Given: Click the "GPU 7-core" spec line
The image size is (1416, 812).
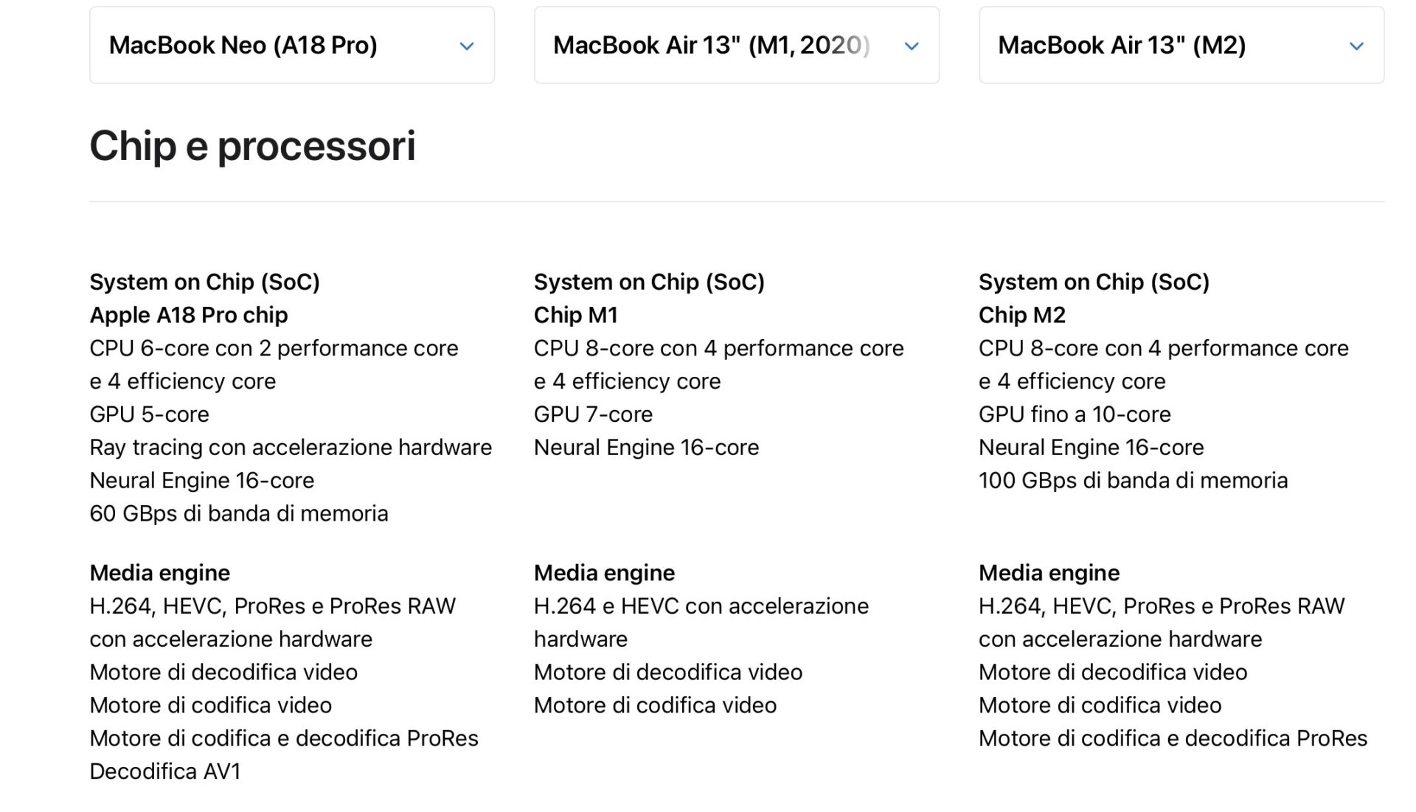Looking at the screenshot, I should click(593, 414).
